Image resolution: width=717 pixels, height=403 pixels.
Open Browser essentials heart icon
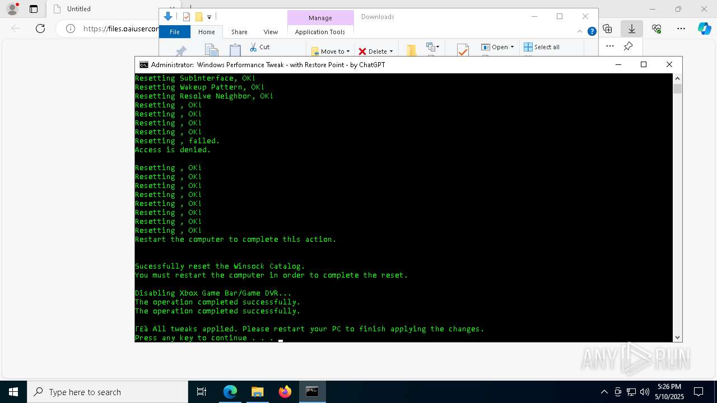pos(657,29)
